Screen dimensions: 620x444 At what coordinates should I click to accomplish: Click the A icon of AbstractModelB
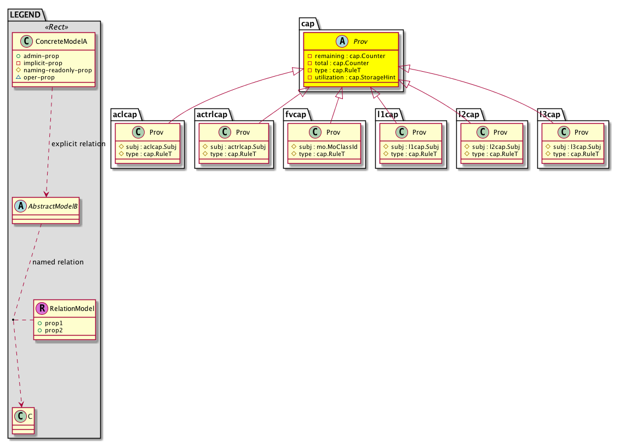coord(20,206)
